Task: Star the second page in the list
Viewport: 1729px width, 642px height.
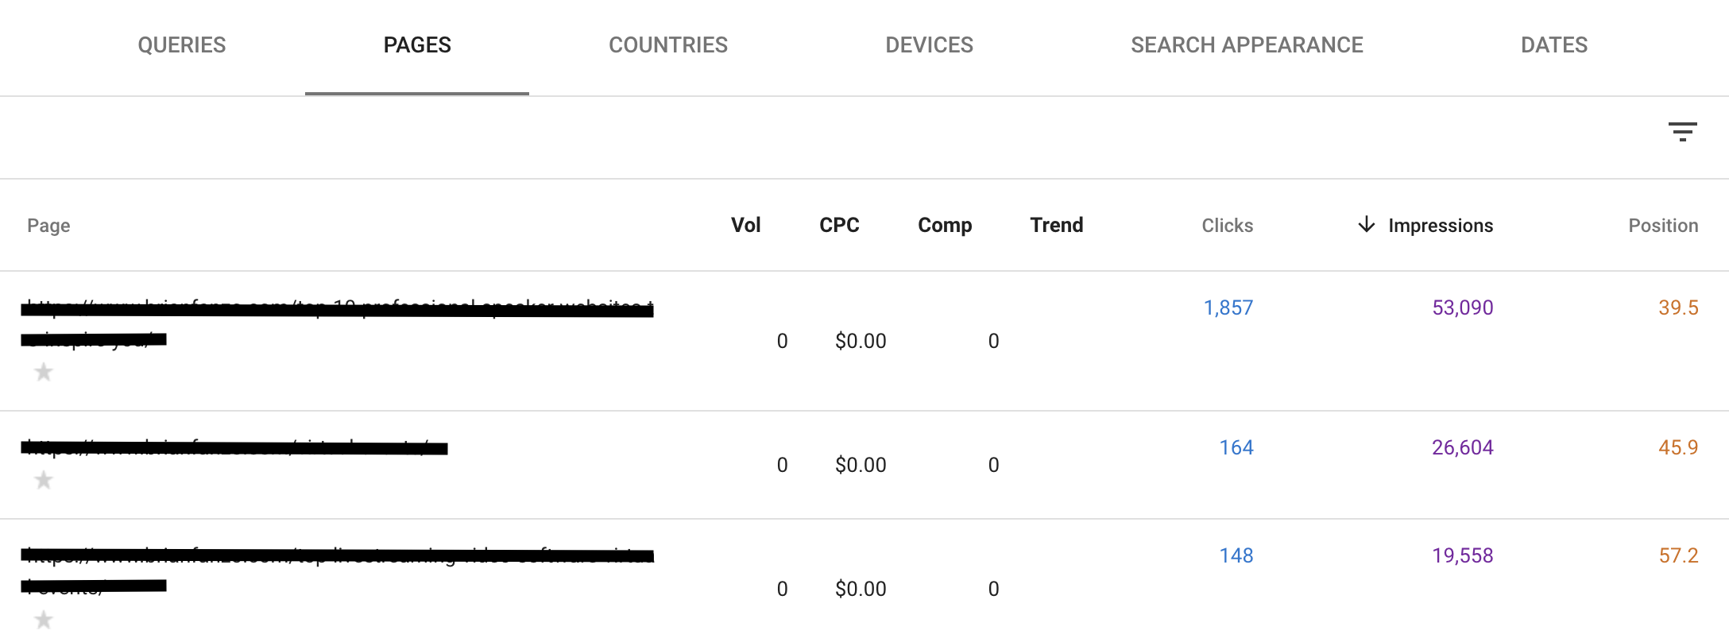Action: (x=44, y=479)
